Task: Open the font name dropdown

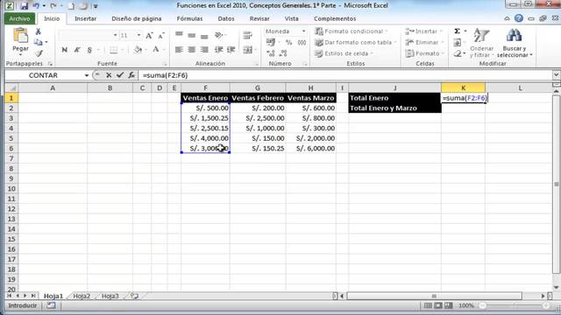Action: click(x=115, y=35)
